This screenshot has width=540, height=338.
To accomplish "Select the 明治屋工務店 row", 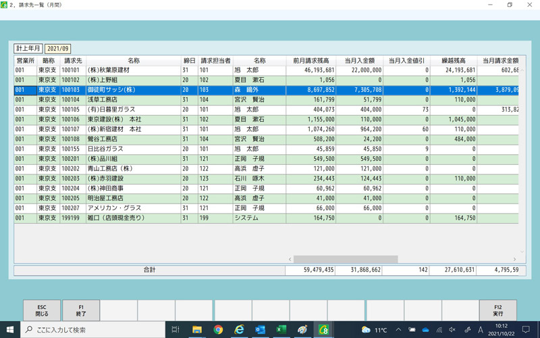I will (266, 198).
